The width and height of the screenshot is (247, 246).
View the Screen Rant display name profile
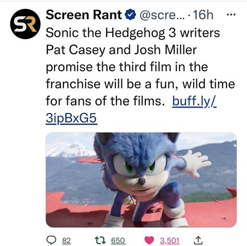[84, 15]
